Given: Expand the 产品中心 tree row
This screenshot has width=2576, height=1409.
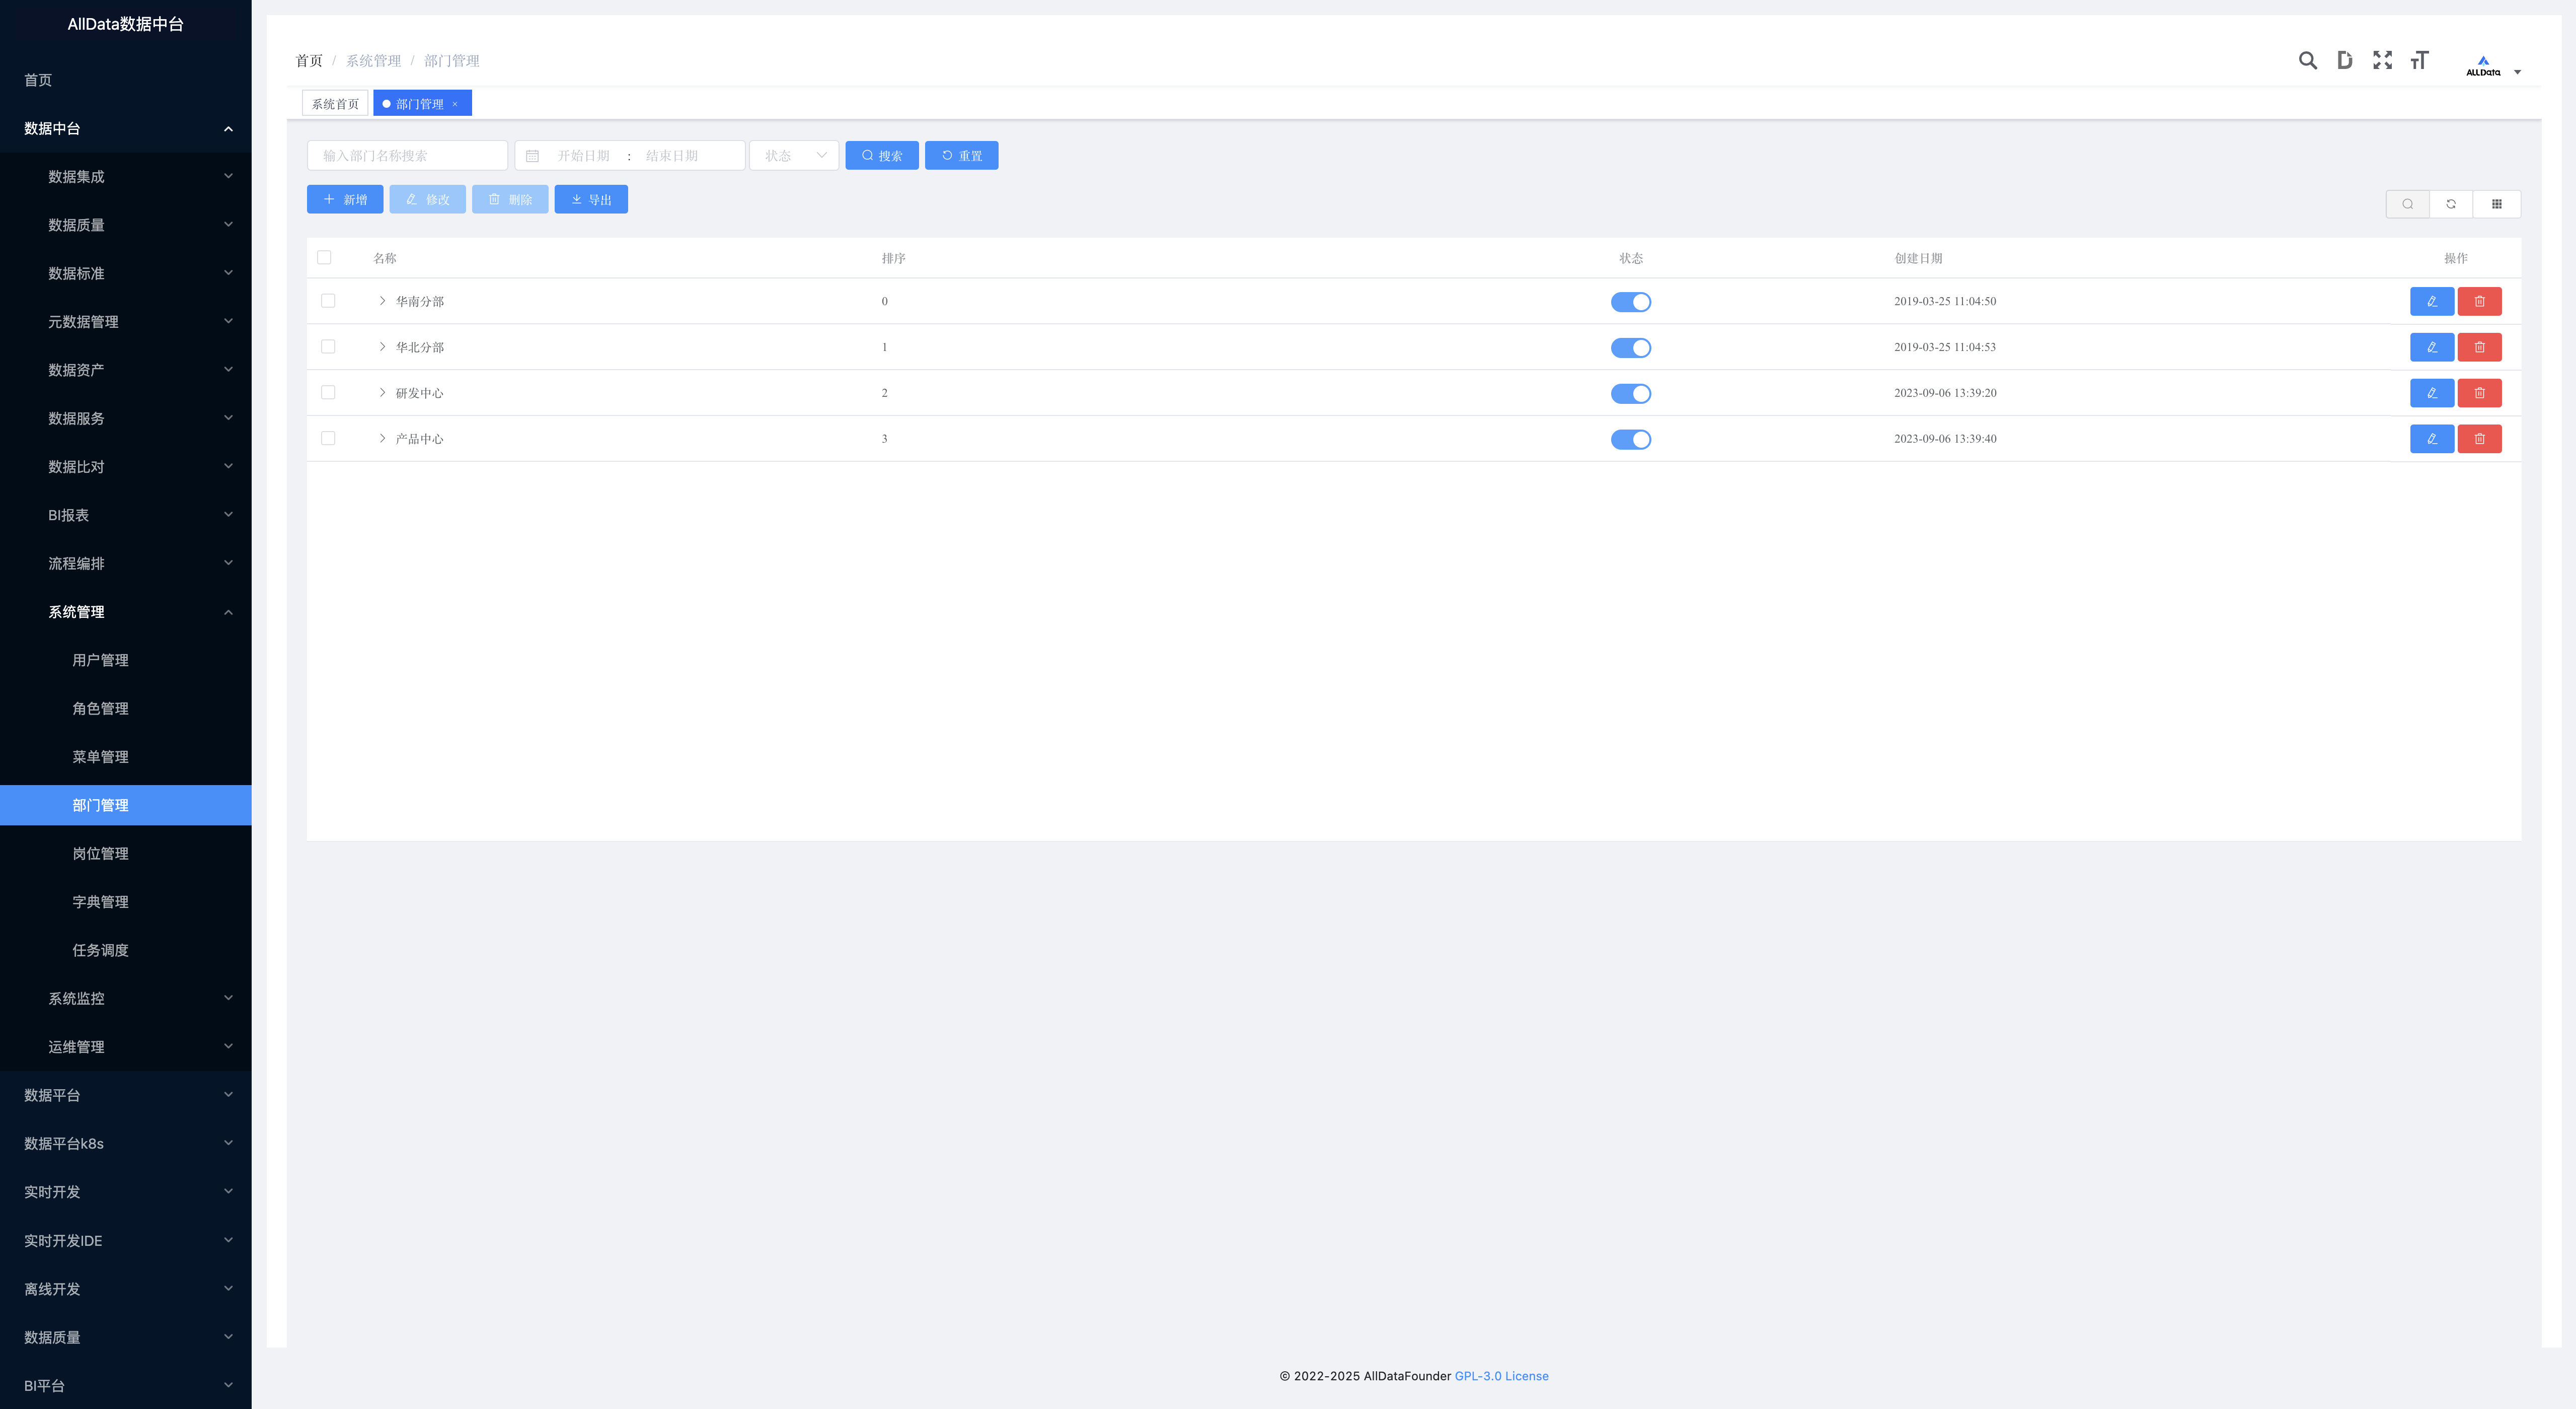Looking at the screenshot, I should click(382, 439).
